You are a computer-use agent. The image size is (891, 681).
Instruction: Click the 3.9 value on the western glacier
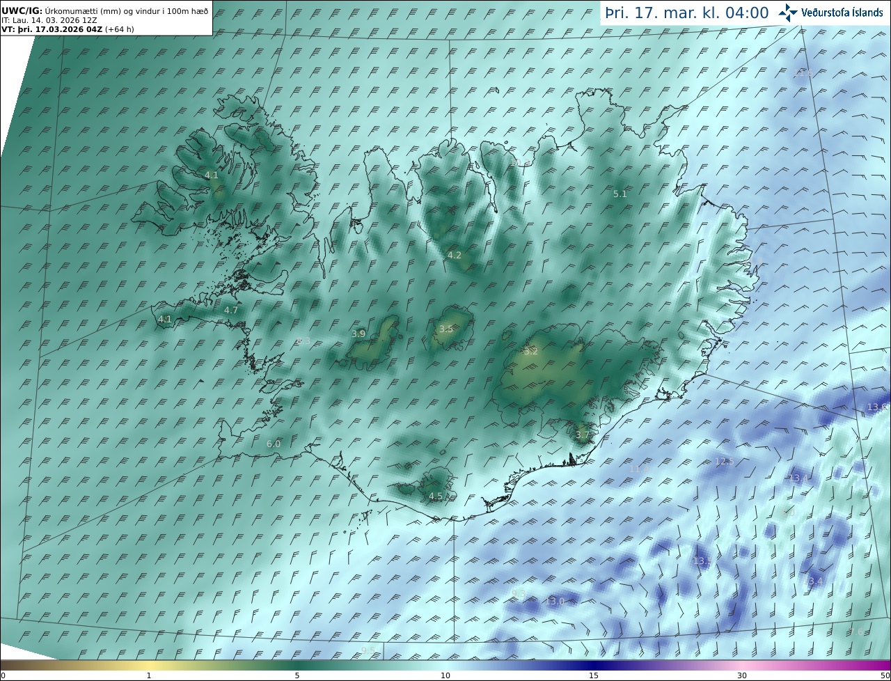[358, 334]
